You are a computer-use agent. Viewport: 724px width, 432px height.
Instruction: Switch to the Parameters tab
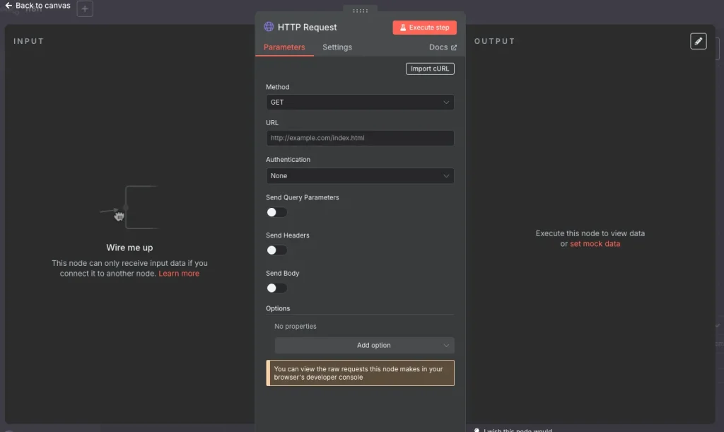click(284, 47)
